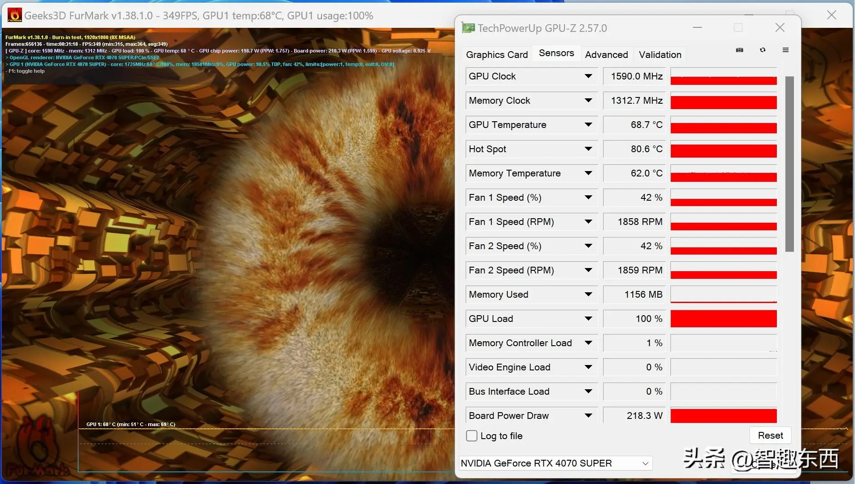Image resolution: width=855 pixels, height=484 pixels.
Task: Select GPU from NVIDIA GeForce RTX 4070 SUPER combo box
Action: 555,463
